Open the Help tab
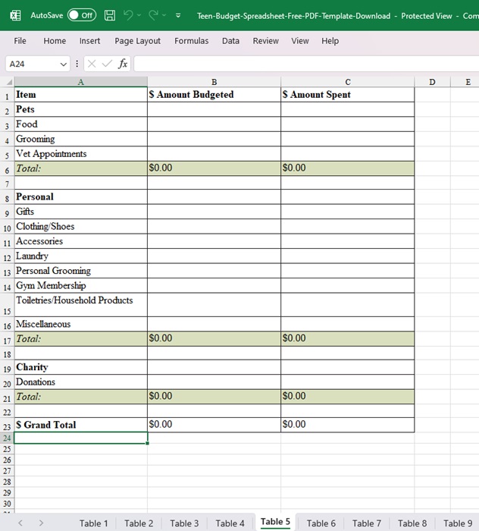Image resolution: width=479 pixels, height=531 pixels. coord(330,41)
